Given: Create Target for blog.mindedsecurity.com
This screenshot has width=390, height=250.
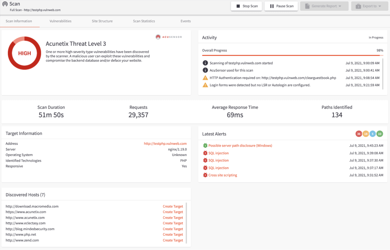Looking at the screenshot, I should [173, 229].
